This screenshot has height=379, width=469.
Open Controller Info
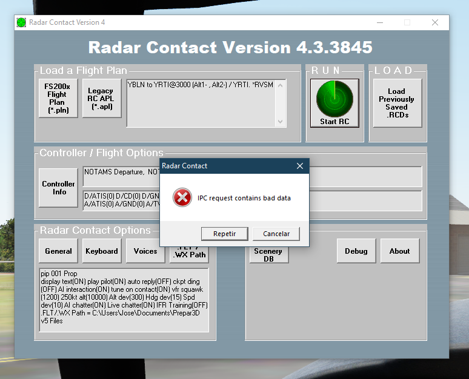click(x=58, y=188)
